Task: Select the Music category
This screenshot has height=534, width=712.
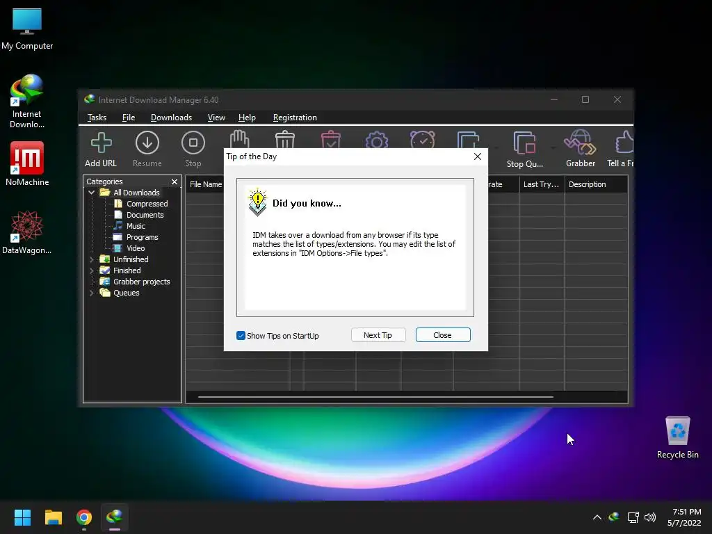Action: click(x=136, y=226)
